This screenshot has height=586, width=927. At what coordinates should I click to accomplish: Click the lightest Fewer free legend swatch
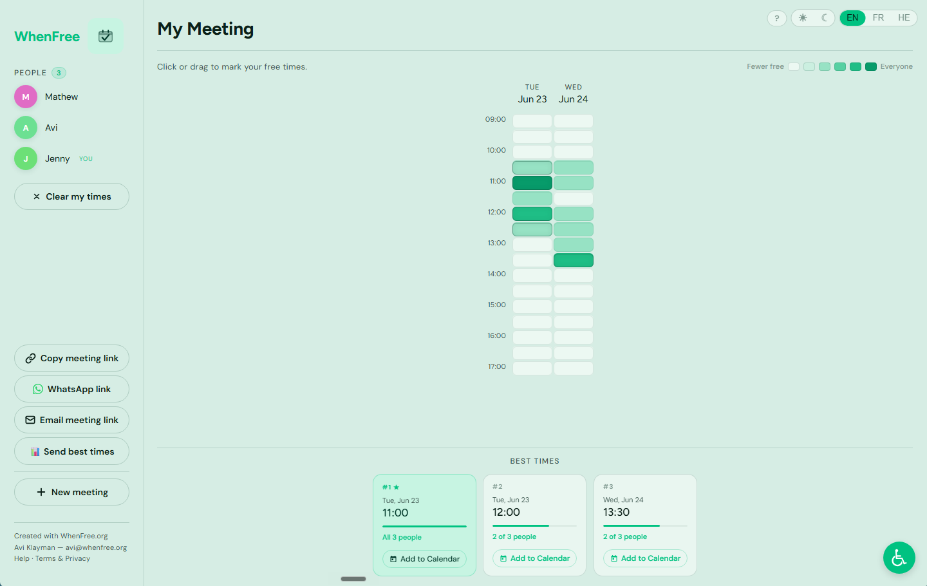(x=794, y=66)
